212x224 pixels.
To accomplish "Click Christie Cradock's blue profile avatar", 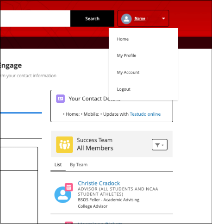I will tap(62, 195).
